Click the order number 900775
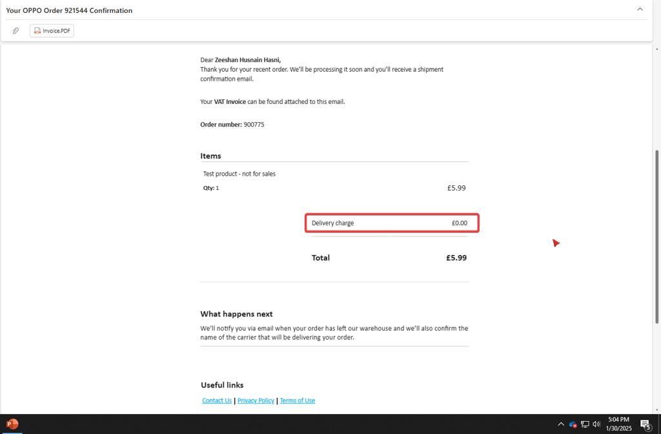Screen dimensions: 661x434 tap(254, 125)
